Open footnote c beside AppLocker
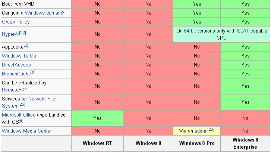Image resolution: width=271 pixels, height=152 pixels. pos(27,45)
